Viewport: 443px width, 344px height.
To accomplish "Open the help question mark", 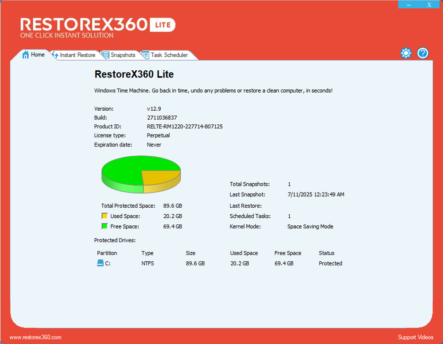I will 423,53.
